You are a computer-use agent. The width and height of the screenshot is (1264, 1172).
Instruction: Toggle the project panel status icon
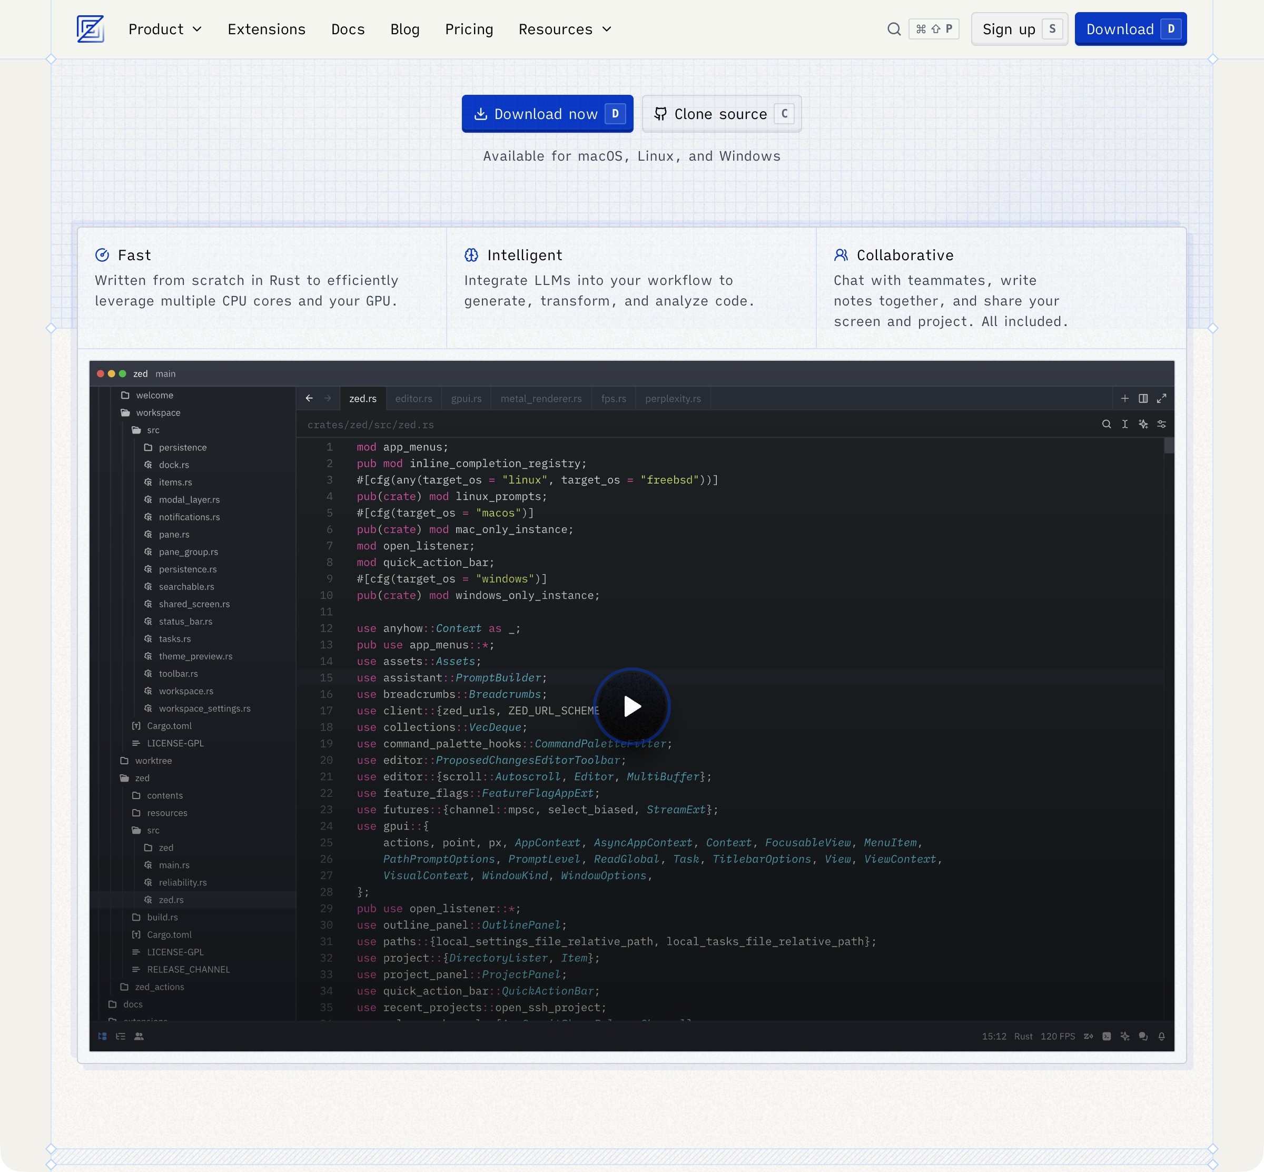(x=102, y=1036)
